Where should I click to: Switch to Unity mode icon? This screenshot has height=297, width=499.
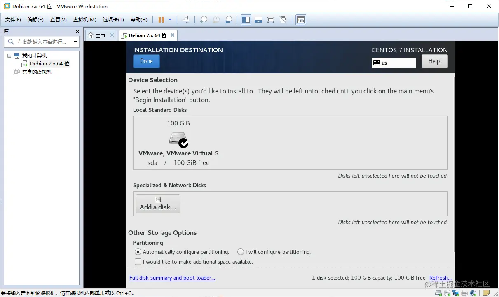pyautogui.click(x=283, y=20)
